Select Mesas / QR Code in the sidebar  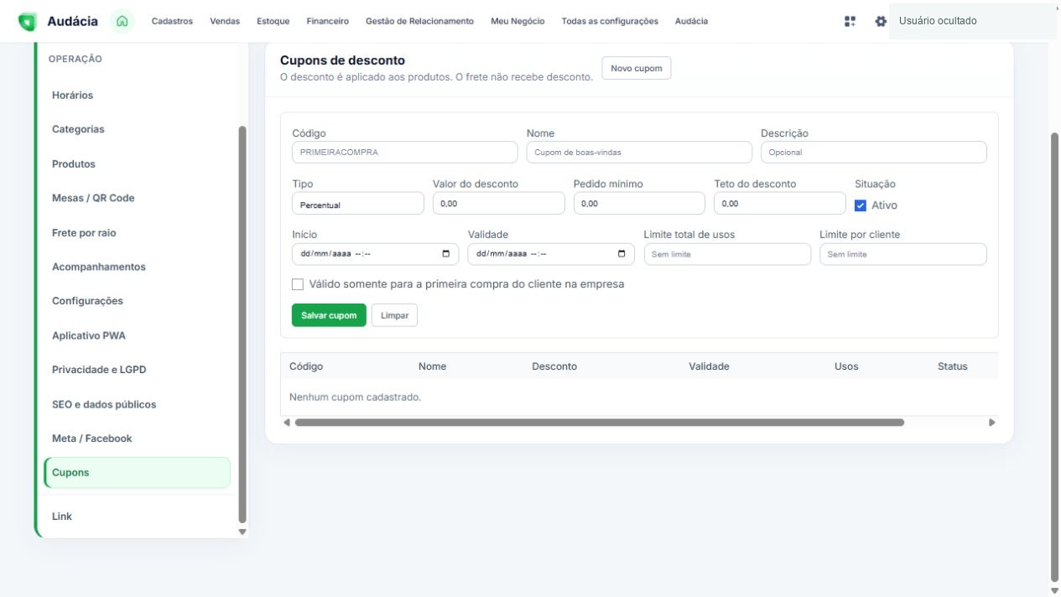click(137, 199)
